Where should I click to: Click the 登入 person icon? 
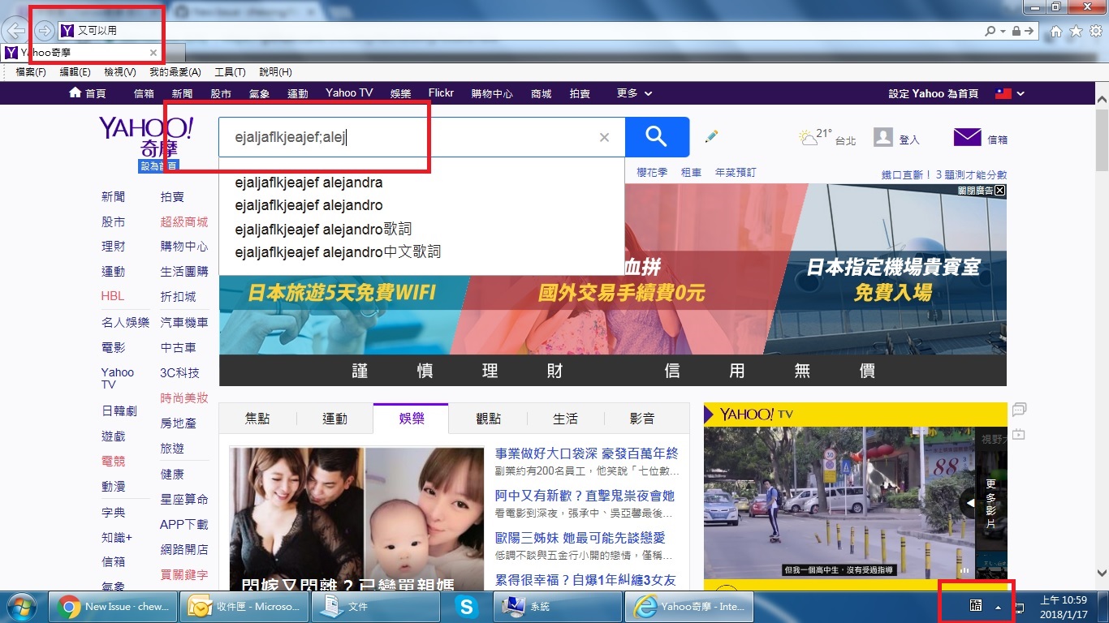tap(883, 137)
